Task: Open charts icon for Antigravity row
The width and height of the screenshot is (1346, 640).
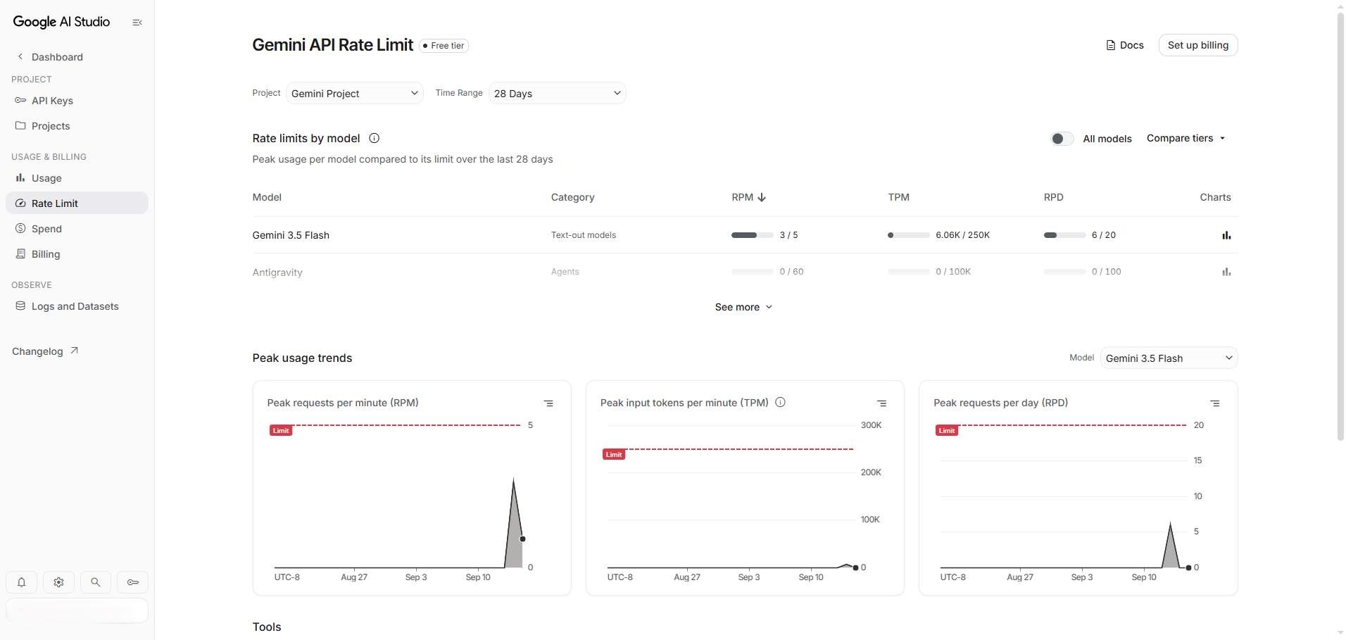Action: pyautogui.click(x=1226, y=272)
